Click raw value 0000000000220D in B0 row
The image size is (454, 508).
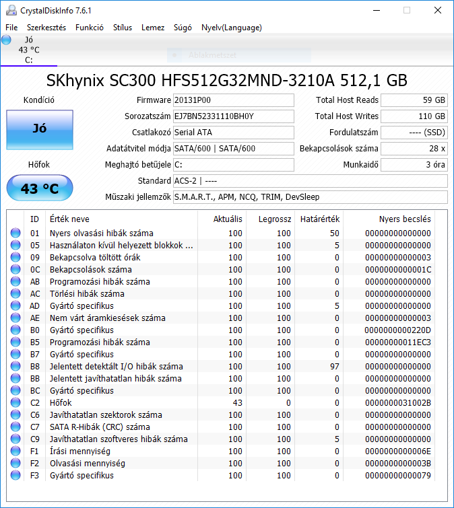398,330
